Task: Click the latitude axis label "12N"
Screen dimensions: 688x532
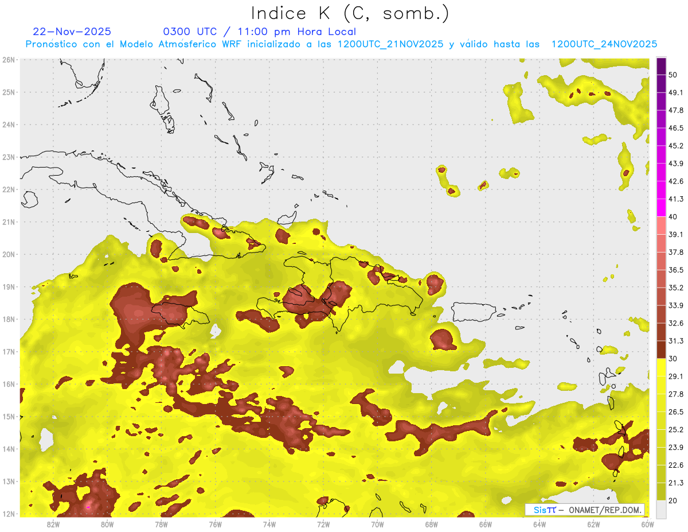Action: pos(9,514)
